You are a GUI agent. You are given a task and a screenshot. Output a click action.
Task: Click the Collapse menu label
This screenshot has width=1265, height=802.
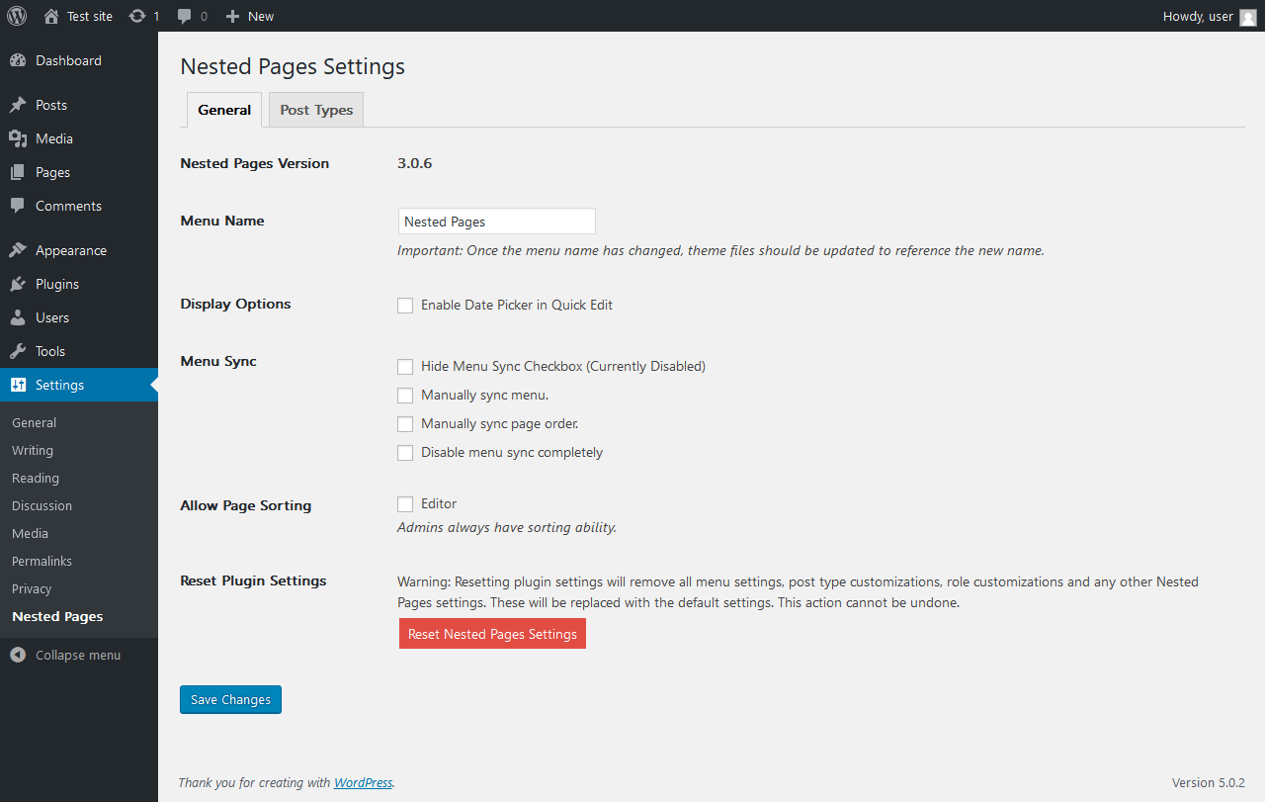[78, 655]
